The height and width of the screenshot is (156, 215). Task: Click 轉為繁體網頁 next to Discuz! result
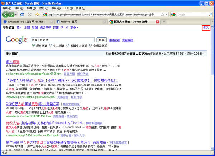[94, 124]
